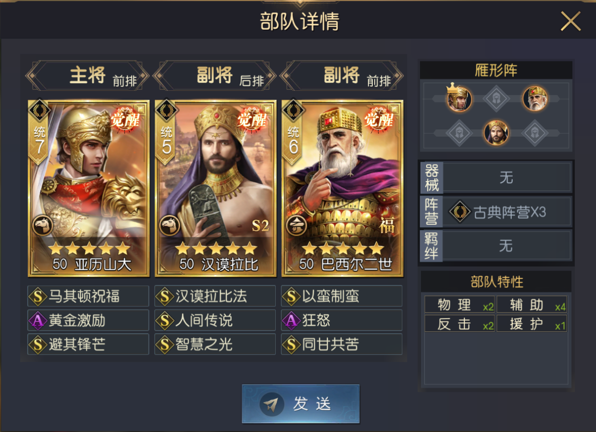Screen dimensions: 596x432
Task: Click the troop type icon on 巴西尔二世
Action: pos(297,226)
